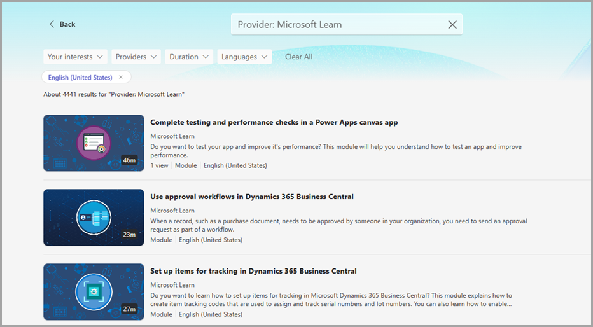593x327 pixels.
Task: Click Microsoft Learn under Power Apps result
Action: click(x=172, y=136)
